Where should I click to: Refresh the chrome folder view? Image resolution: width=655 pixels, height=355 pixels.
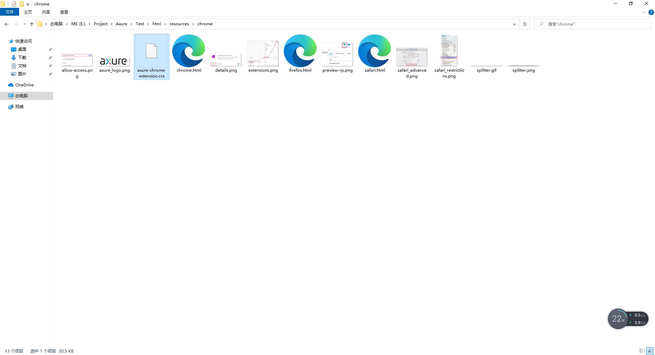(525, 24)
